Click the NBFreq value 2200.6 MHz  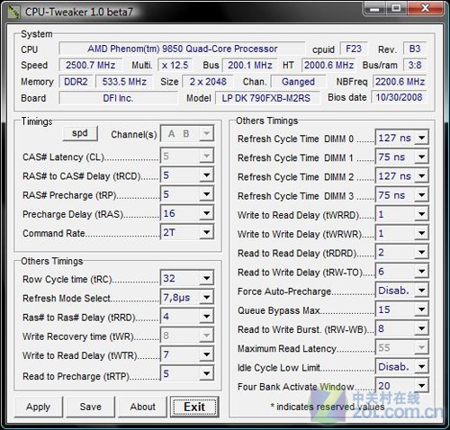point(400,82)
